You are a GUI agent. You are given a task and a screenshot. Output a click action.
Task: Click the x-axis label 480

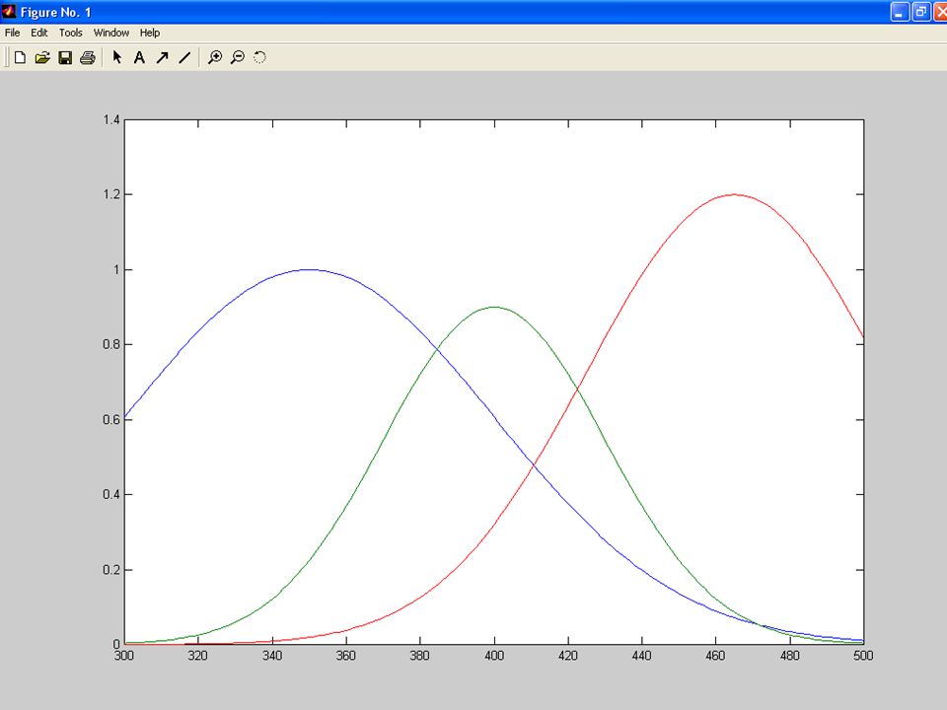click(x=789, y=656)
